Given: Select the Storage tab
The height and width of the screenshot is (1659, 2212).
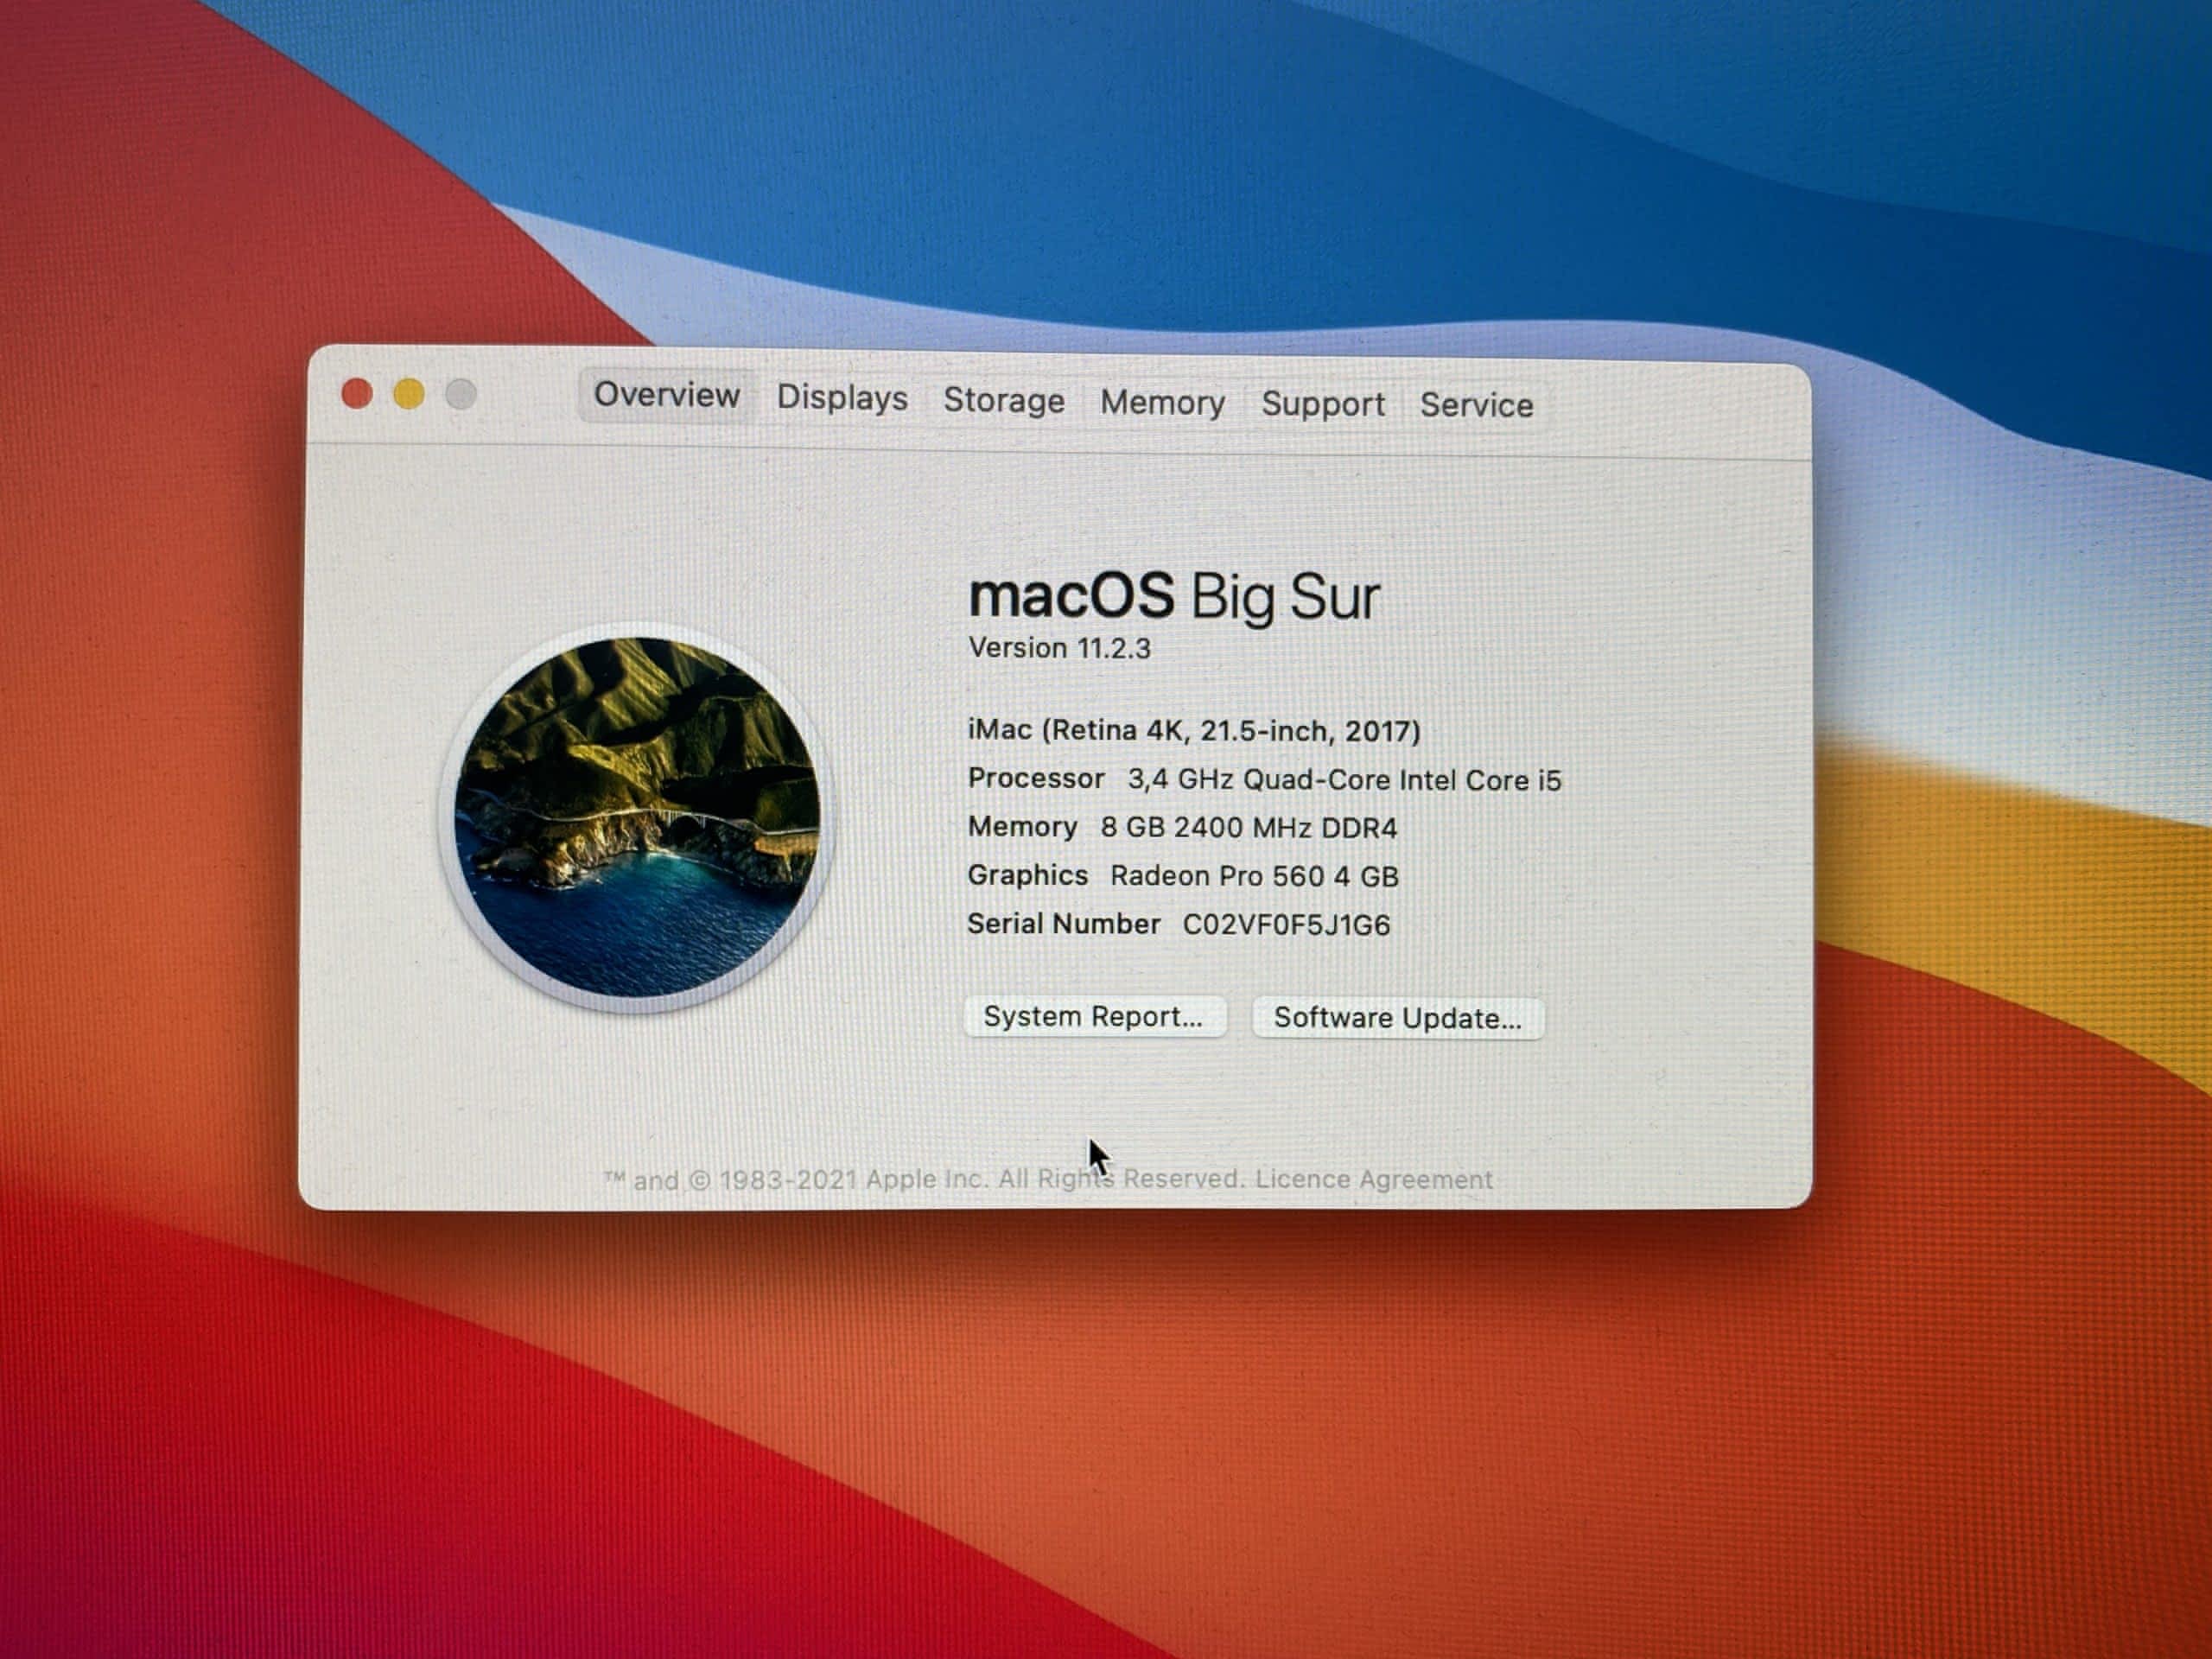Looking at the screenshot, I should (x=1004, y=401).
